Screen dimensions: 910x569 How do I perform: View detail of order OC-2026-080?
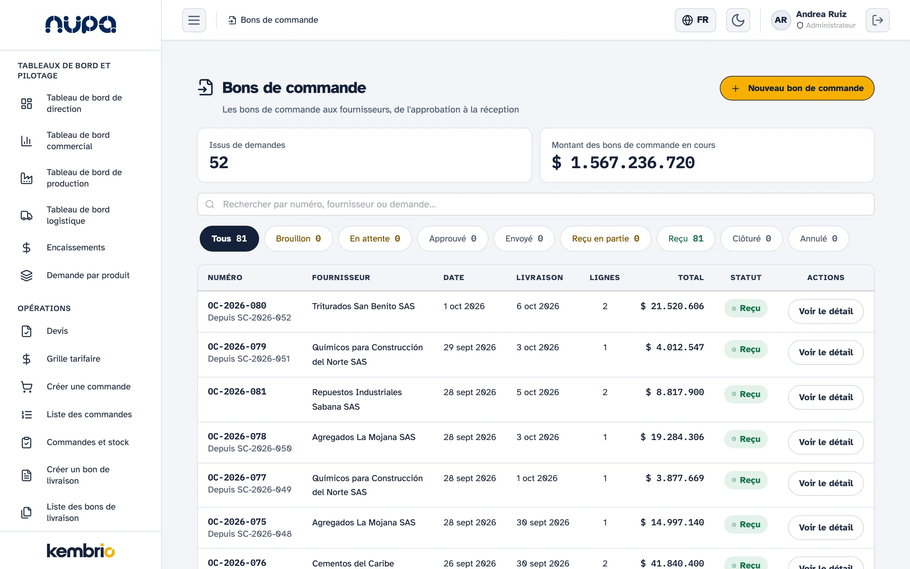pyautogui.click(x=825, y=311)
